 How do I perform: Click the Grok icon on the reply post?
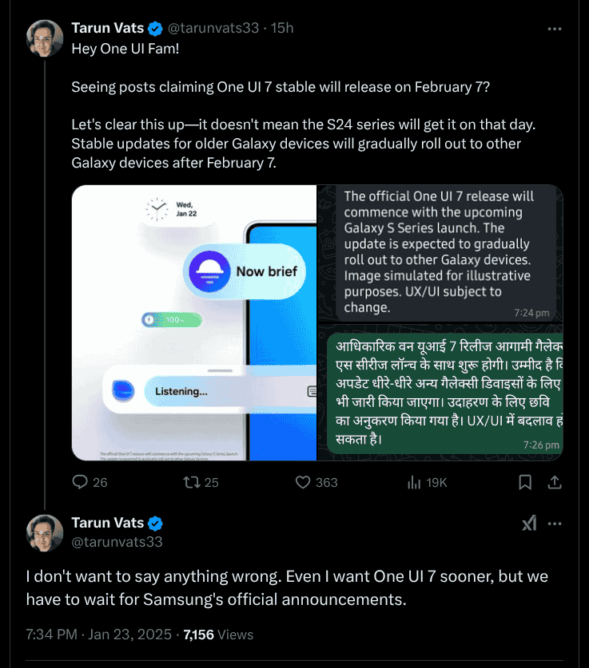[x=529, y=523]
